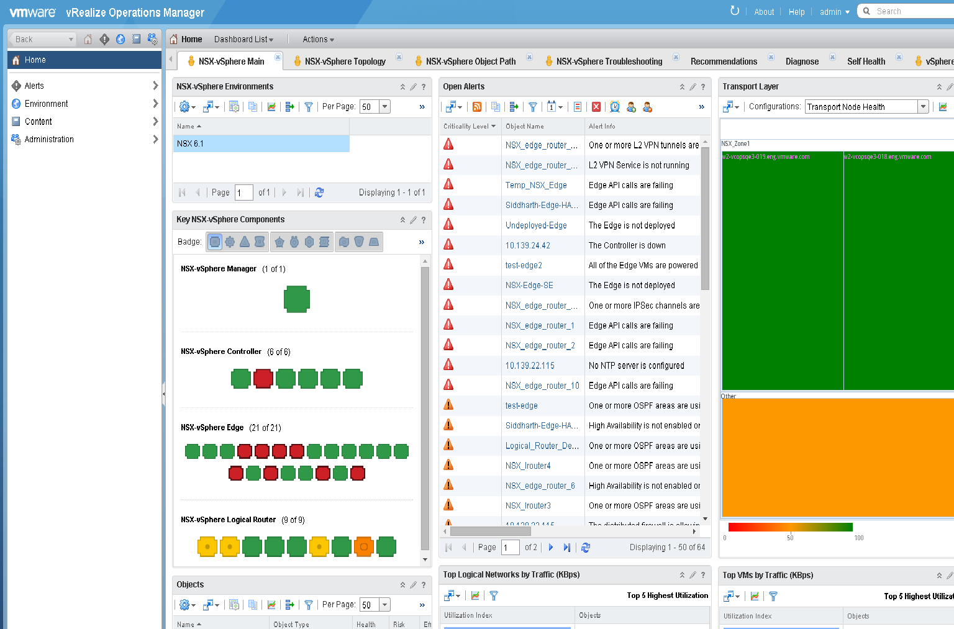Toggle the Efficiency badge button

pyautogui.click(x=343, y=242)
